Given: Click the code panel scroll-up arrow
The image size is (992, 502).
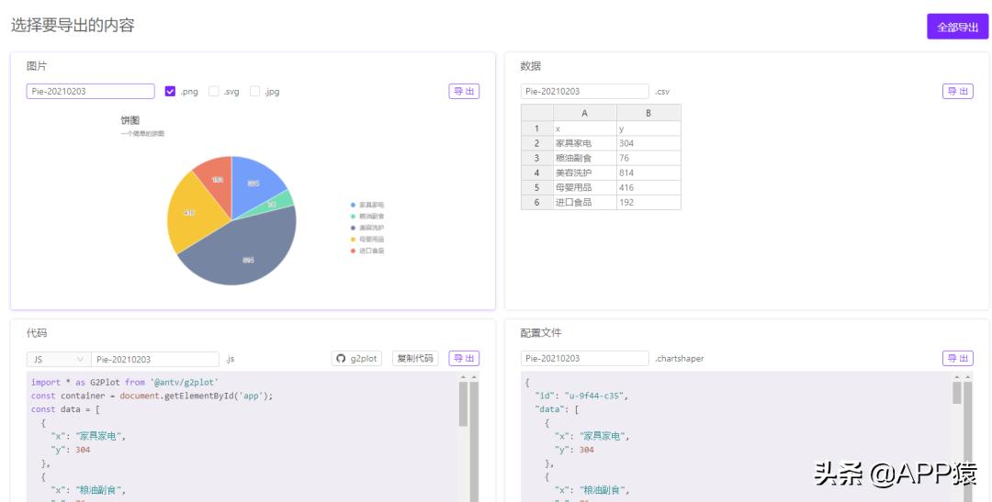Looking at the screenshot, I should [463, 377].
